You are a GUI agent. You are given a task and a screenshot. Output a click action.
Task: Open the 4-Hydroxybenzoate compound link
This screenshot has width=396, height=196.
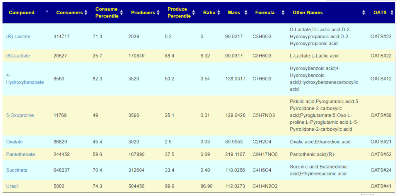(x=25, y=79)
